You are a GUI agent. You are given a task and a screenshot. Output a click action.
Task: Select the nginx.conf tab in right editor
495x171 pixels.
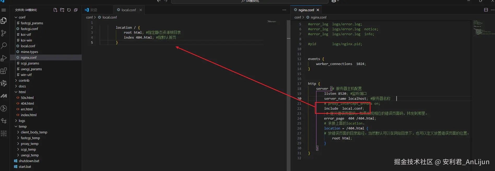pyautogui.click(x=306, y=10)
